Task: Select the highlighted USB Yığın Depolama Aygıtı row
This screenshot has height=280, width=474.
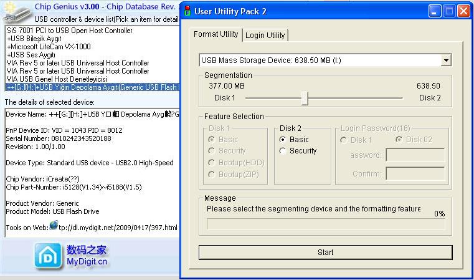Action: pyautogui.click(x=93, y=87)
